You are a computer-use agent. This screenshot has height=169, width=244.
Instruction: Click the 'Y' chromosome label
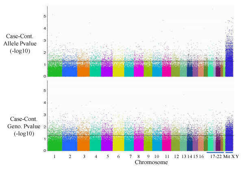237,156
